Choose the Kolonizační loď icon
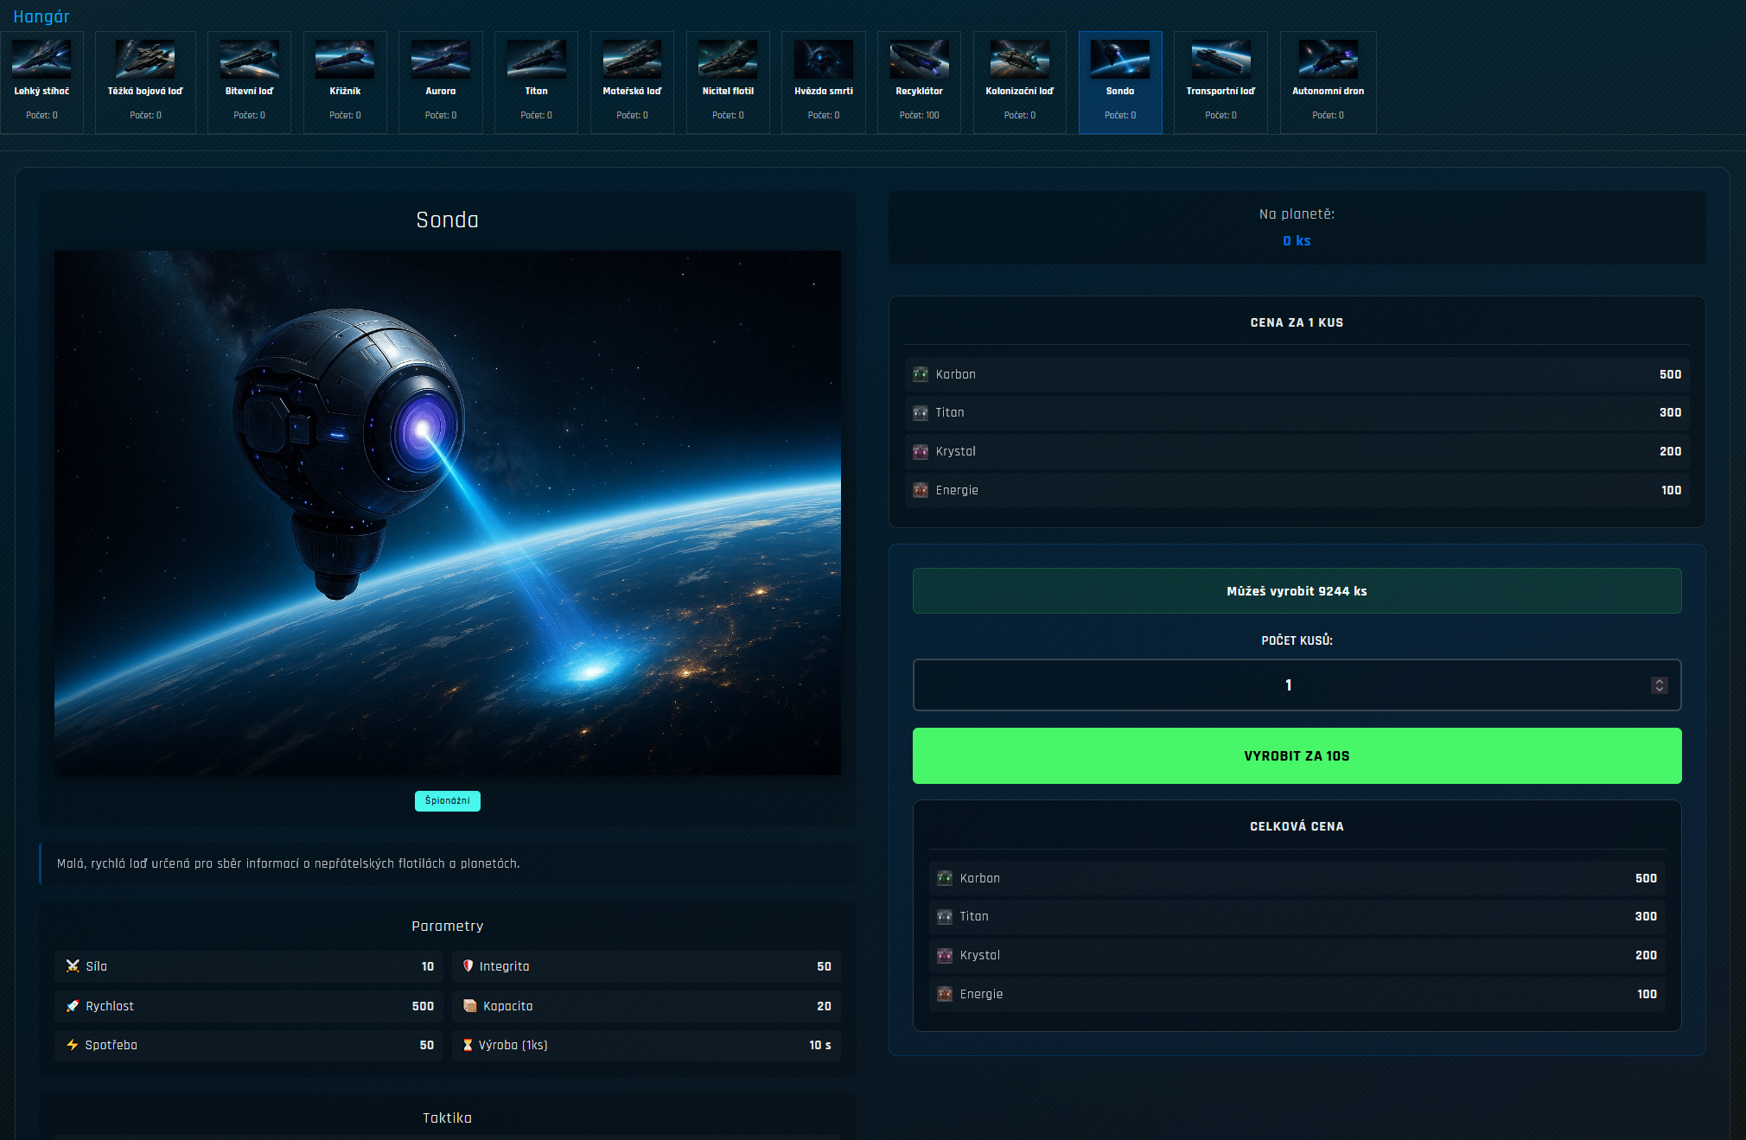 pyautogui.click(x=1019, y=60)
